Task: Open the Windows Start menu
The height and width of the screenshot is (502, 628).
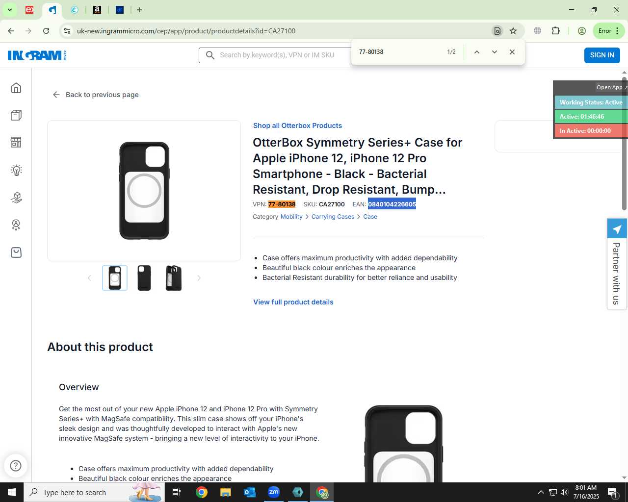Action: [12, 492]
